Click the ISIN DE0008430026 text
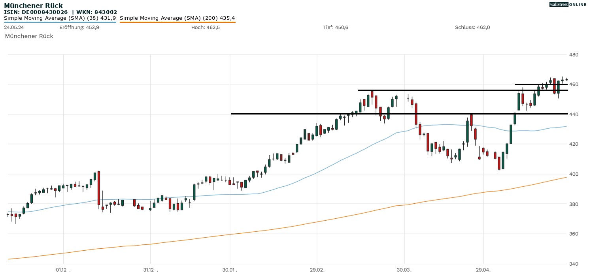 (x=36, y=12)
